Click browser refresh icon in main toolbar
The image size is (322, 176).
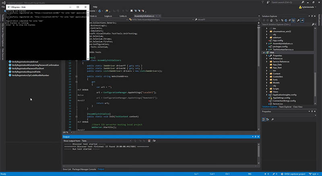point(99,11)
